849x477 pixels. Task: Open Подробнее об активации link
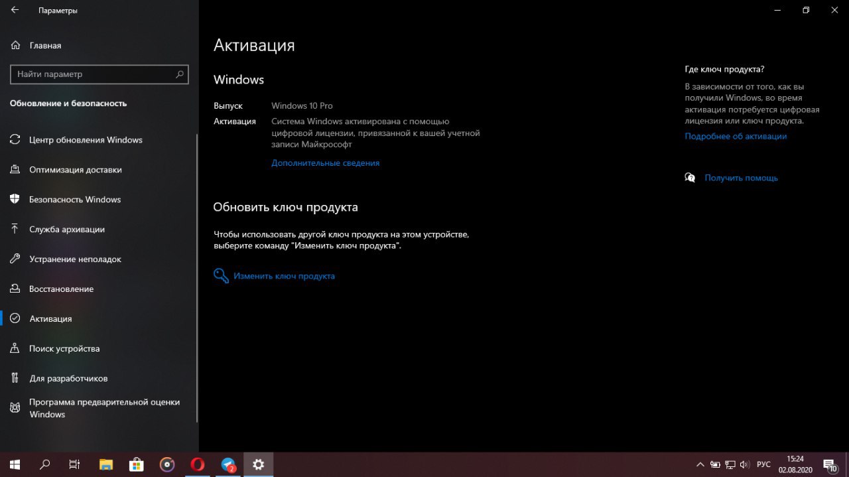click(736, 136)
